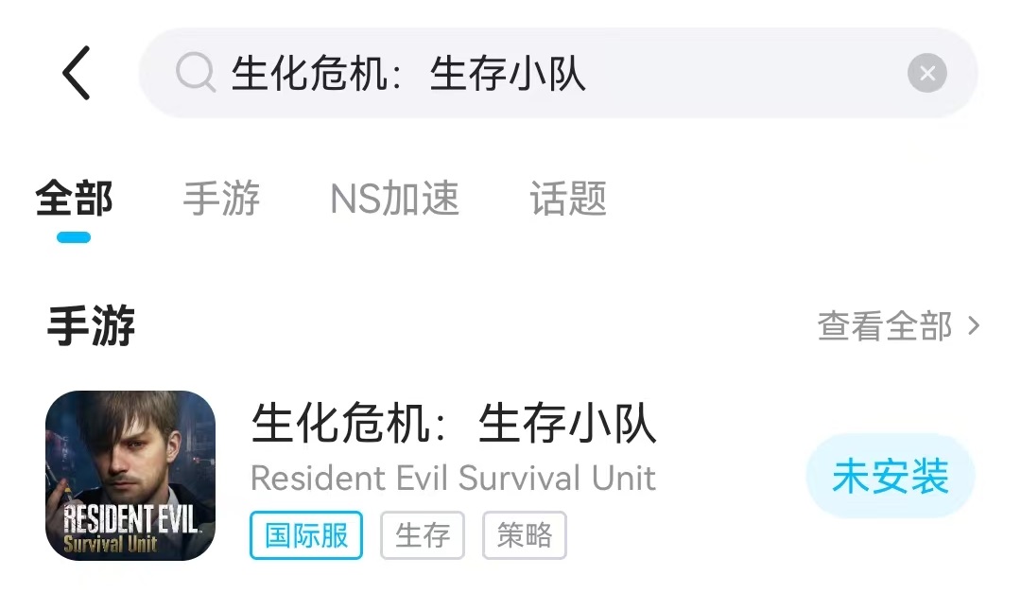
Task: Click the 手游 section heading
Action: (91, 326)
